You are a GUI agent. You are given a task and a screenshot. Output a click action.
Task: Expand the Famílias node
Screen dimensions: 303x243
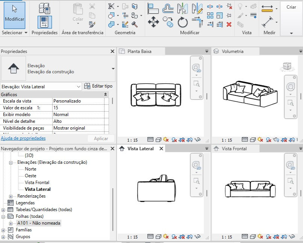(3, 230)
